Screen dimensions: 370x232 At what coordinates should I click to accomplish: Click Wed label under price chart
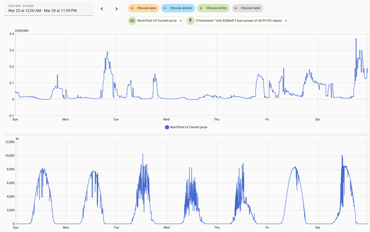pos(166,120)
